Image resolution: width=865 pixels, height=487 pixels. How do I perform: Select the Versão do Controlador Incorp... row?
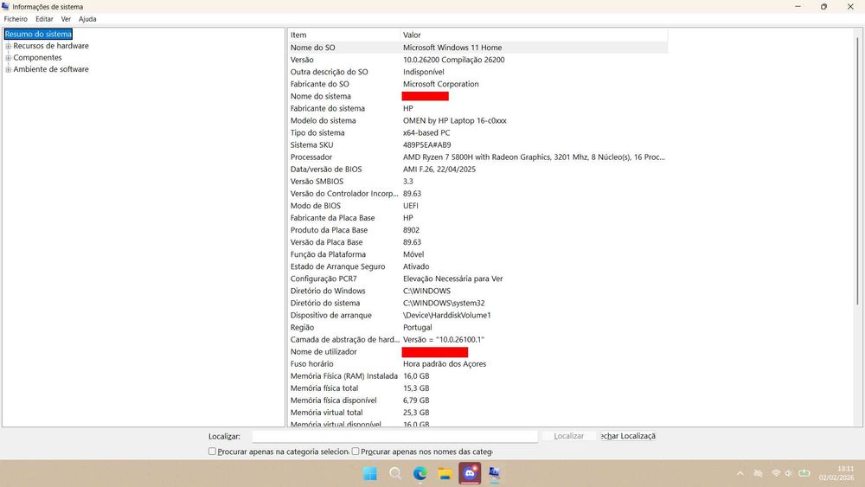point(477,194)
